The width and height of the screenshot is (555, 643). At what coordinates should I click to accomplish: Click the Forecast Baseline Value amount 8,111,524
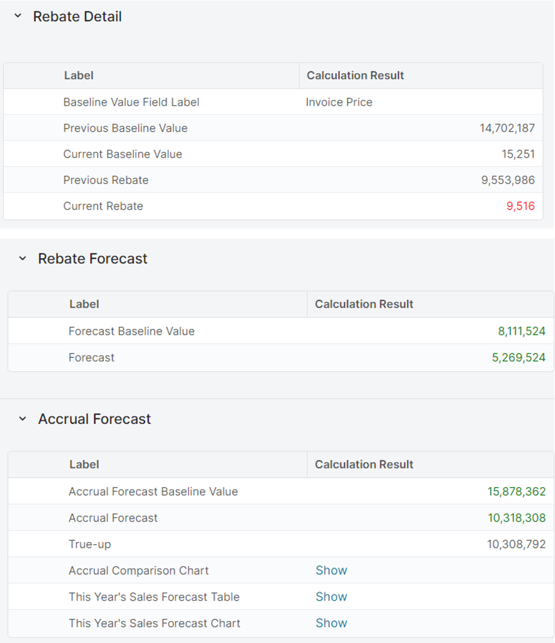pyautogui.click(x=521, y=331)
